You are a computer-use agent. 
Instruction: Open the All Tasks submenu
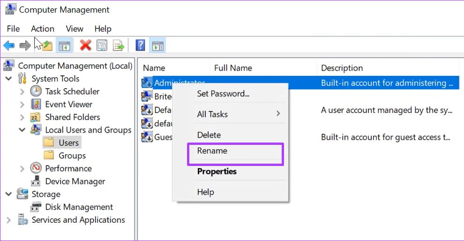click(212, 114)
